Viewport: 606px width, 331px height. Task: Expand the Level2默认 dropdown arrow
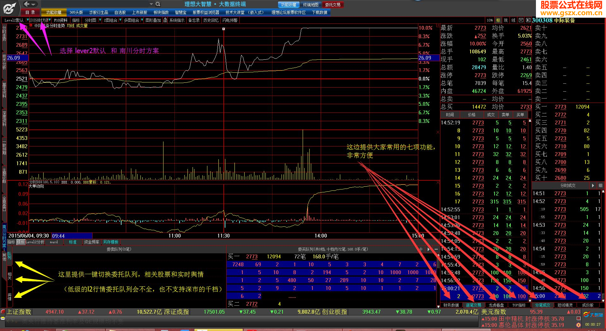(27, 20)
